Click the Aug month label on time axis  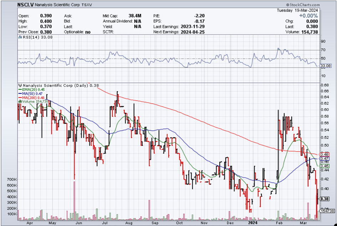129,223
